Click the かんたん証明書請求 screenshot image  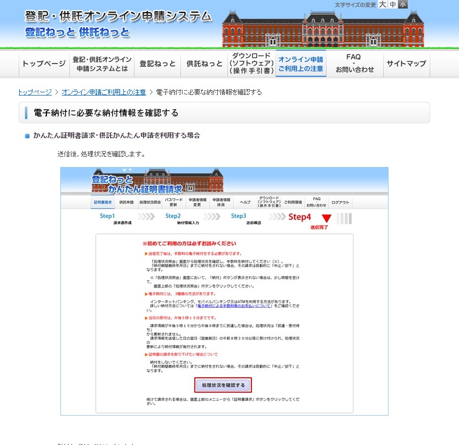coord(224,291)
